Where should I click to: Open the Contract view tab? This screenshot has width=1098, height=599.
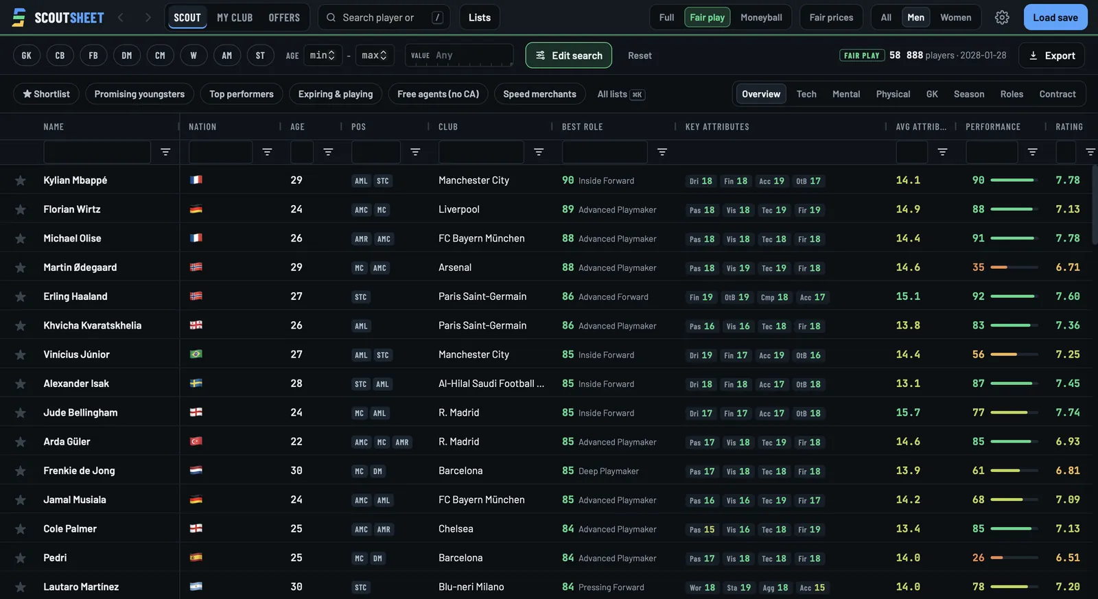pyautogui.click(x=1058, y=94)
